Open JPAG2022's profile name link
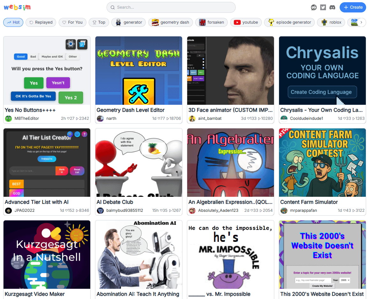Viewport: 369px width, 299px height. [25, 210]
